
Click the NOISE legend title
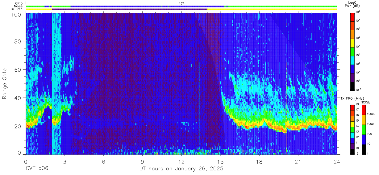point(366,102)
